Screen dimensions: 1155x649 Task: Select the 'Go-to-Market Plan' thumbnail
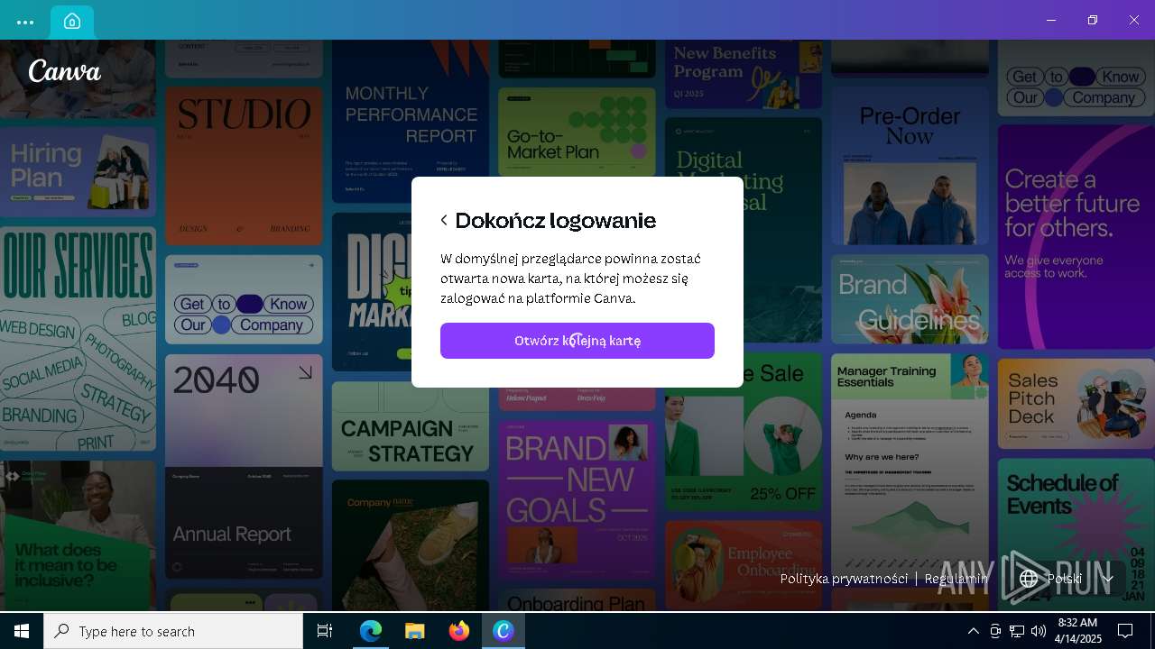(x=577, y=132)
